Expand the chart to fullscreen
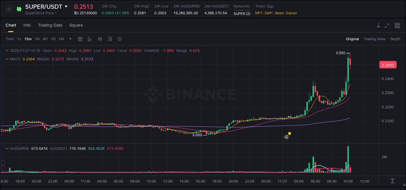The image size is (406, 190). pyautogui.click(x=387, y=25)
